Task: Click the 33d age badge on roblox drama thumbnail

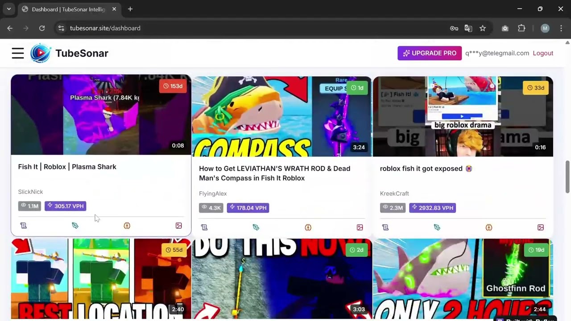Action: pos(535,88)
